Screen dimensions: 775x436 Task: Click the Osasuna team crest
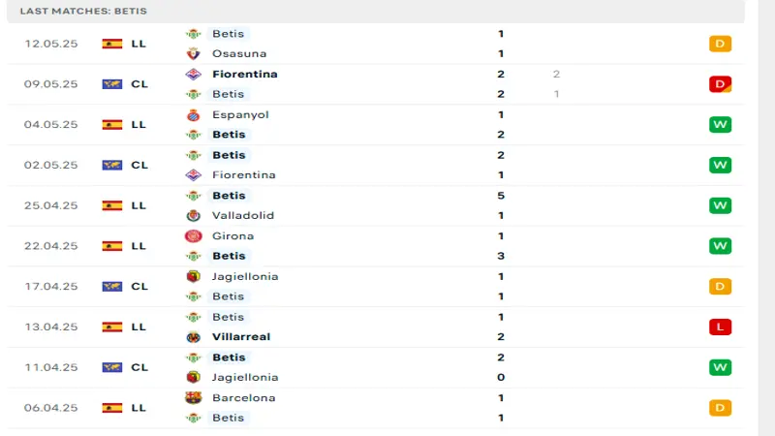(x=193, y=53)
